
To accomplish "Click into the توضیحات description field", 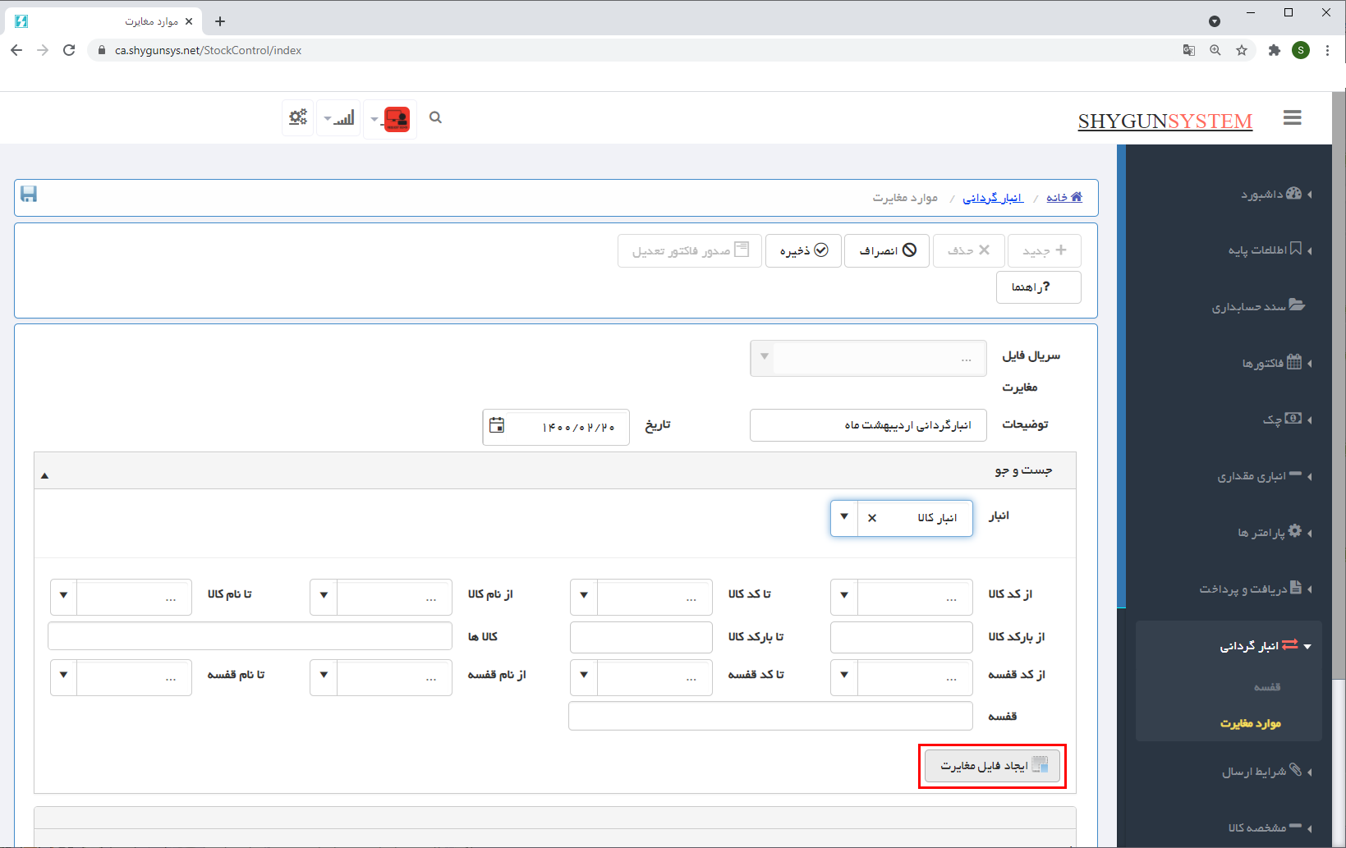I will (867, 425).
